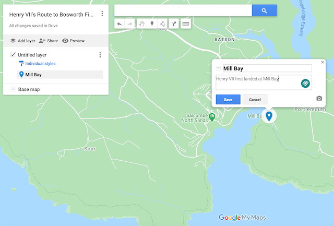Open map Preview
The image size is (334, 226).
pos(73,41)
